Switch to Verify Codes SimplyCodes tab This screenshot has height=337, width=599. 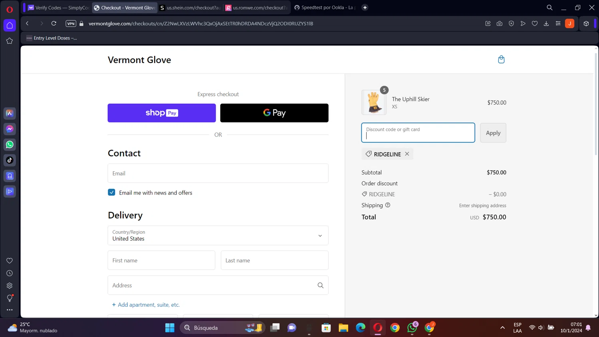click(x=58, y=8)
